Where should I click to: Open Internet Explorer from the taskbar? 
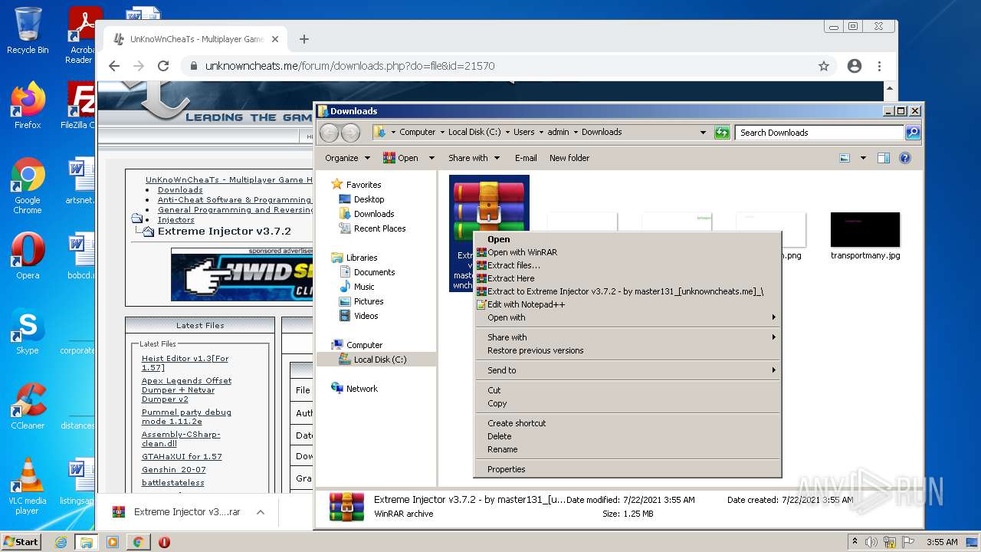(61, 542)
